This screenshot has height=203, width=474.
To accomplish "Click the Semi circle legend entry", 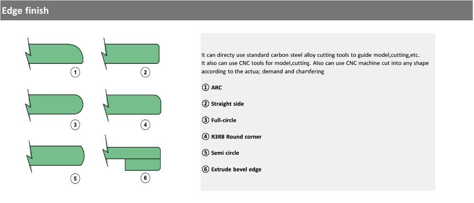I will [x=220, y=153].
